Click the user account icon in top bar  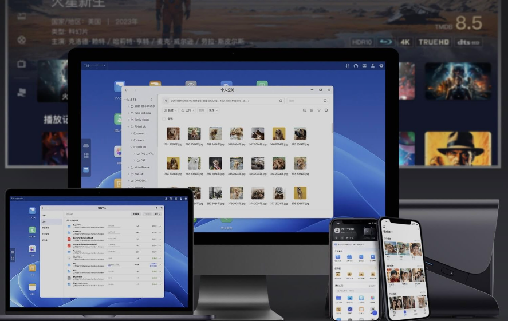(373, 66)
